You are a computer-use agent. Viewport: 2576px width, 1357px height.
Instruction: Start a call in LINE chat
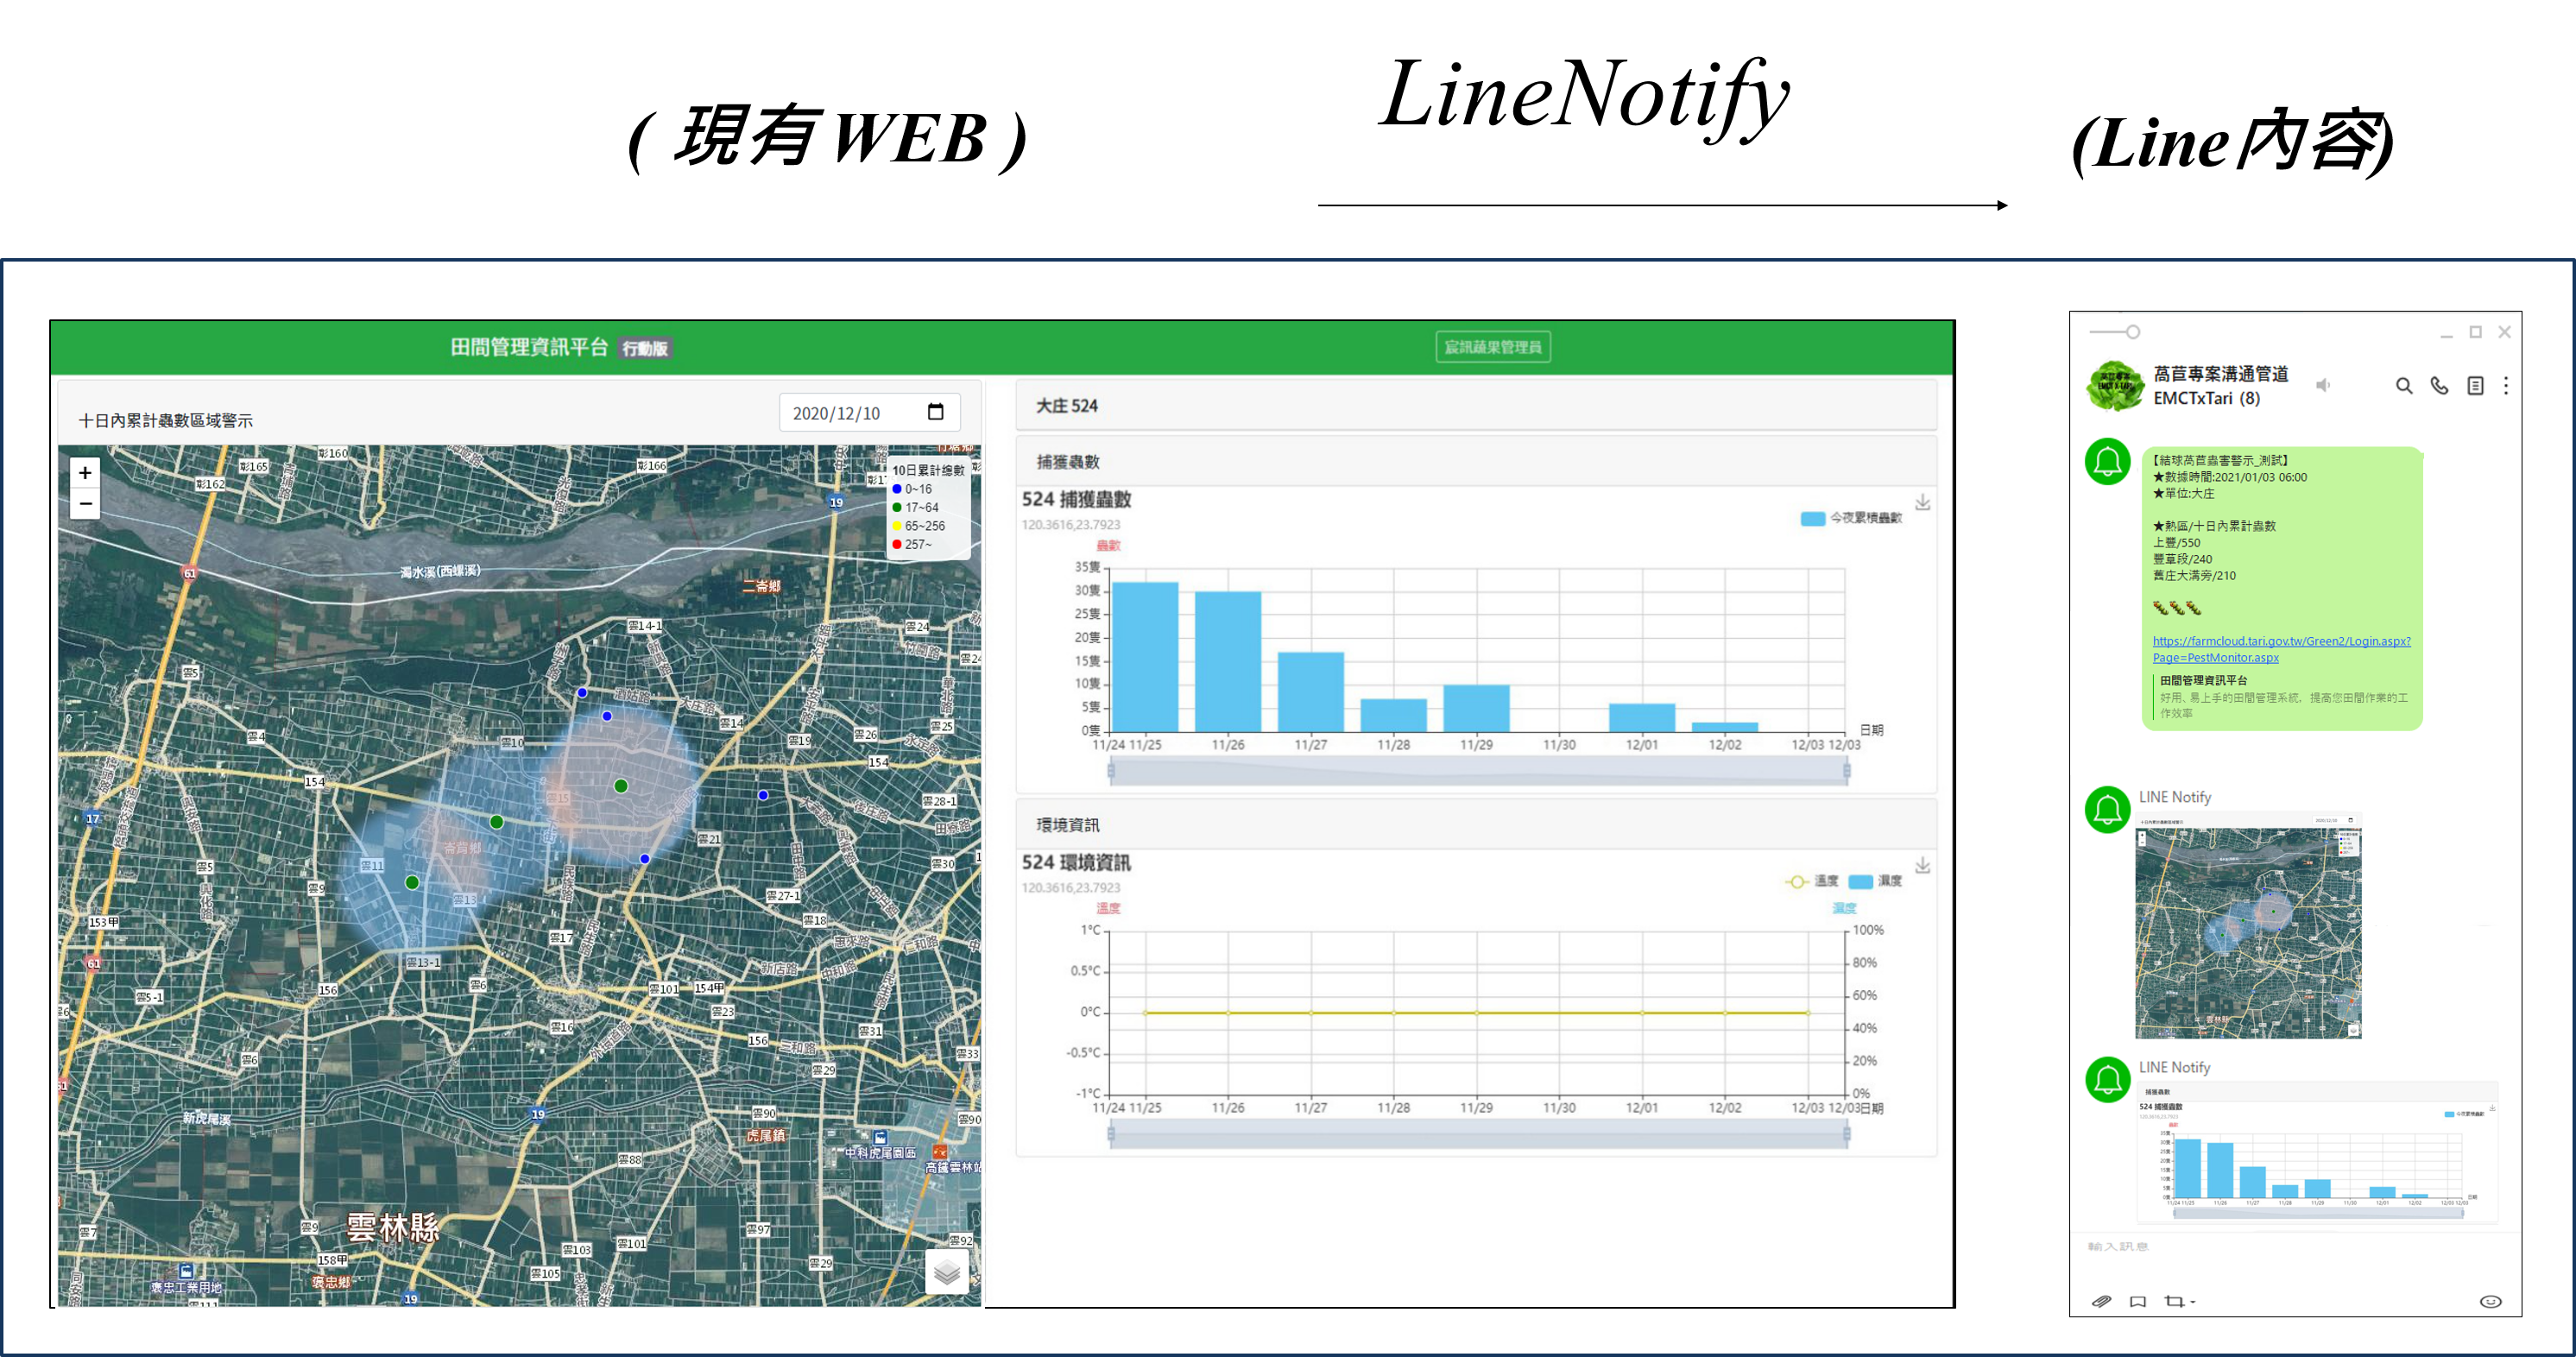click(x=2440, y=386)
